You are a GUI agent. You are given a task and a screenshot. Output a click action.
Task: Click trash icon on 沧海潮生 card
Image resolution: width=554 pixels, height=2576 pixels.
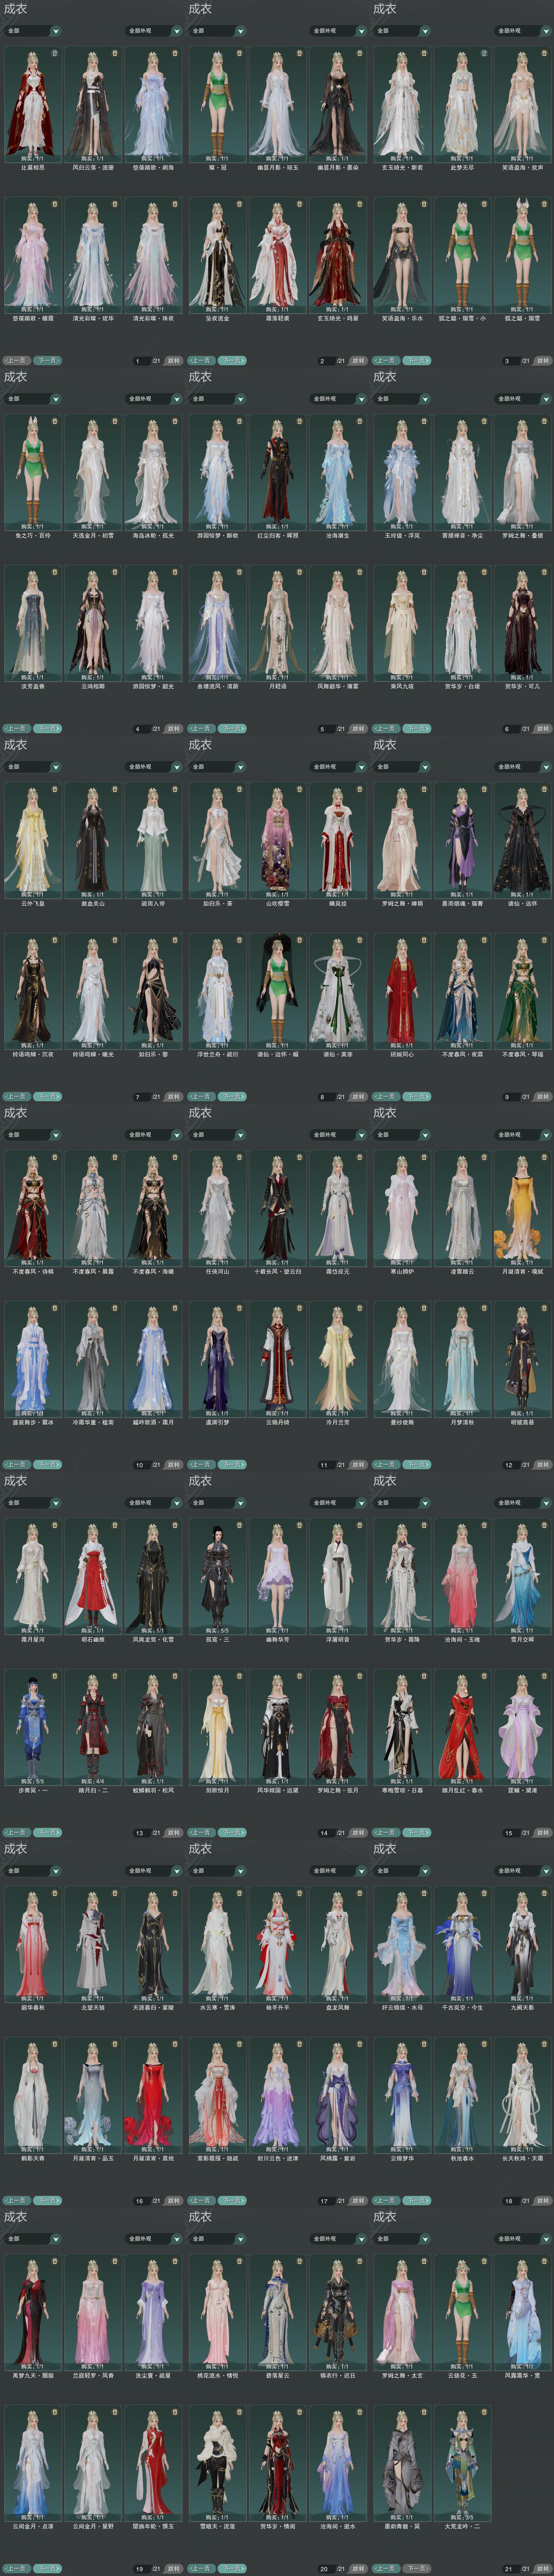(x=360, y=421)
